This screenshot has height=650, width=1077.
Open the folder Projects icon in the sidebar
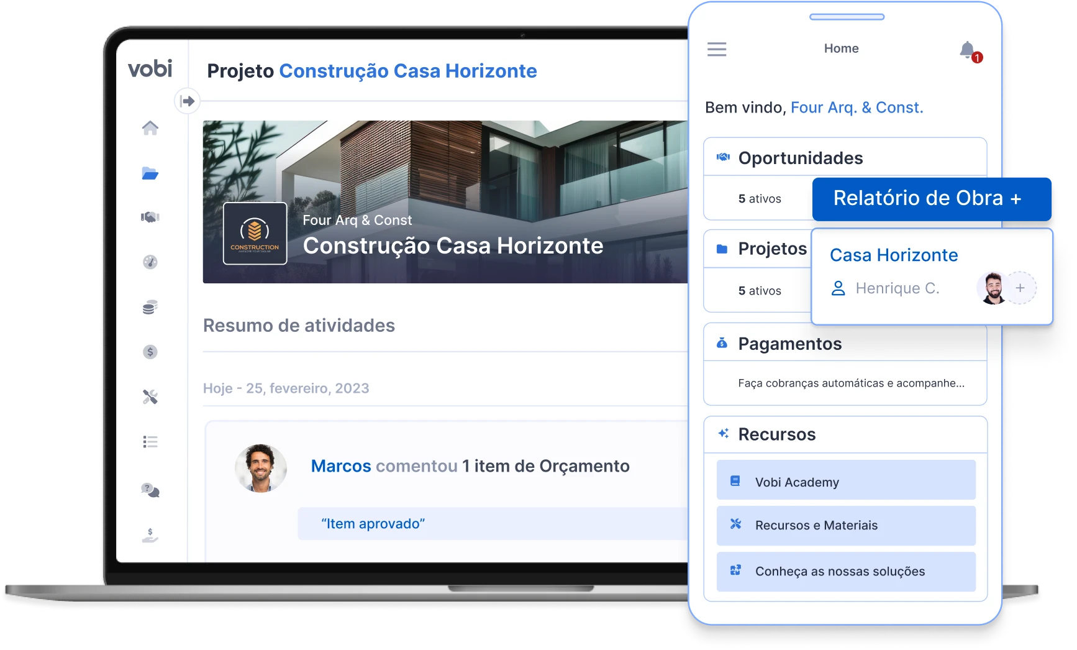click(150, 173)
